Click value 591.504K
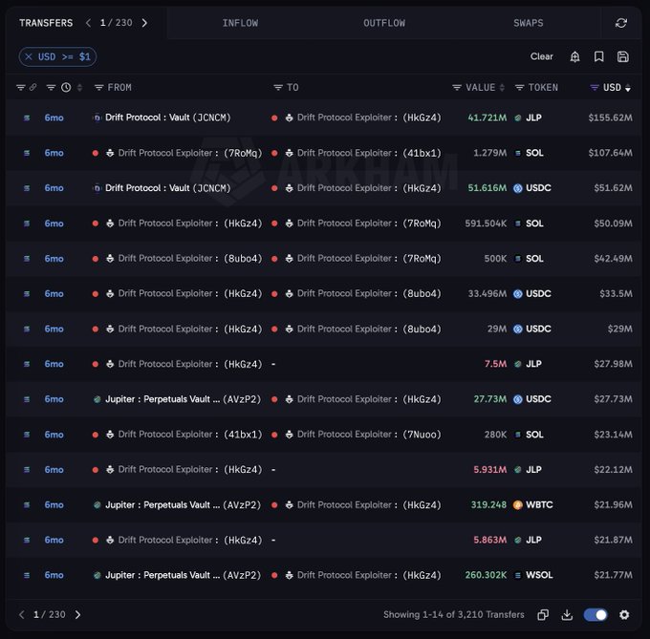 (x=486, y=224)
